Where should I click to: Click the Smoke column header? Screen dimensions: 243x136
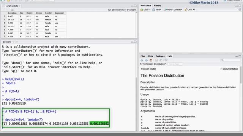click(39, 13)
